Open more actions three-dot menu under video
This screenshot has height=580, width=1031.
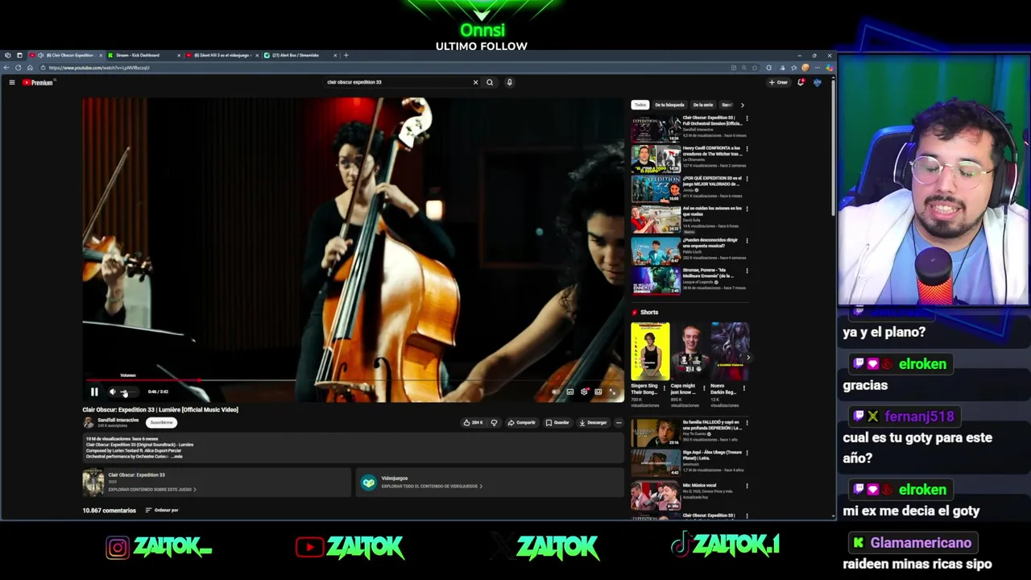click(x=619, y=422)
